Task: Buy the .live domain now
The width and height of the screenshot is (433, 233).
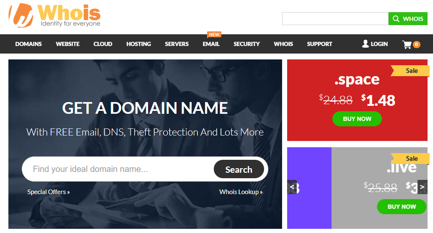Action: pos(402,207)
